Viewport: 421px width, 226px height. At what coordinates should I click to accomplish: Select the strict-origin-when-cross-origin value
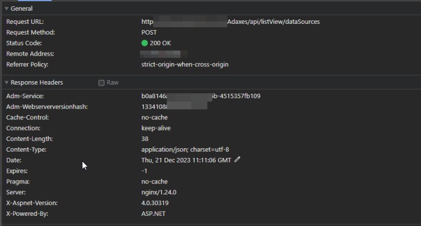click(x=185, y=65)
